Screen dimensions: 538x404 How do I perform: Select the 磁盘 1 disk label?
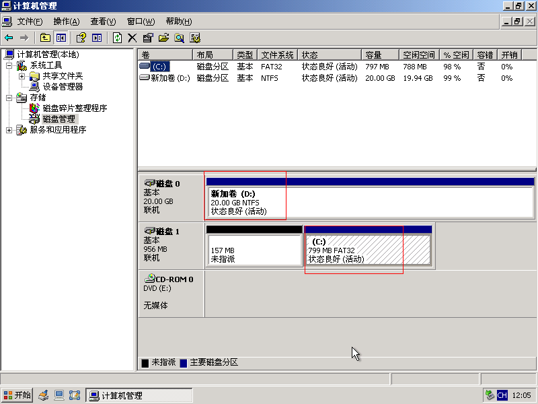click(171, 245)
